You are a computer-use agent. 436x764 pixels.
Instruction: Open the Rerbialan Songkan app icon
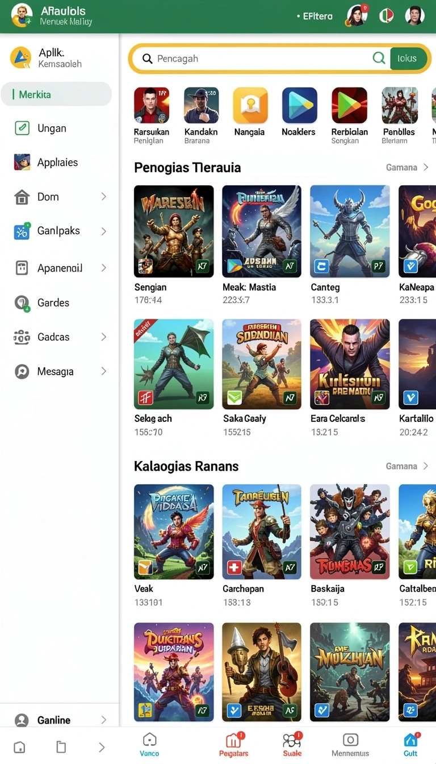(350, 105)
